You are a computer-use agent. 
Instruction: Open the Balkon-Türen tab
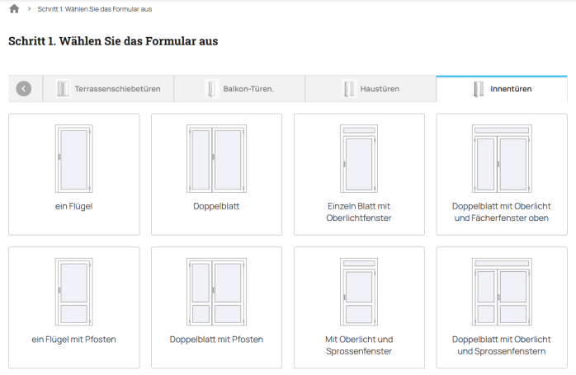(x=239, y=89)
